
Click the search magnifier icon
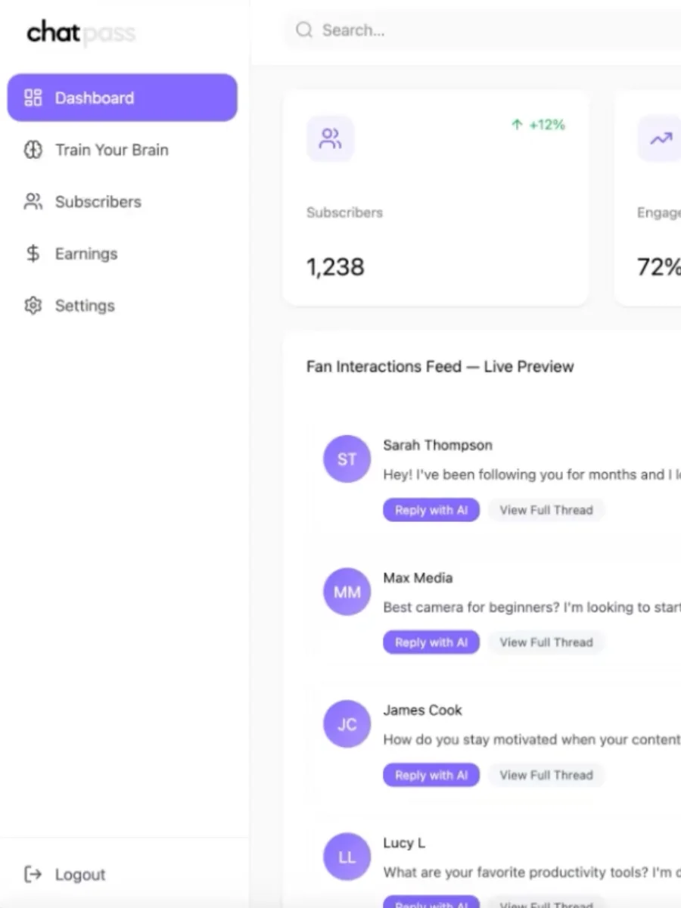pyautogui.click(x=304, y=30)
